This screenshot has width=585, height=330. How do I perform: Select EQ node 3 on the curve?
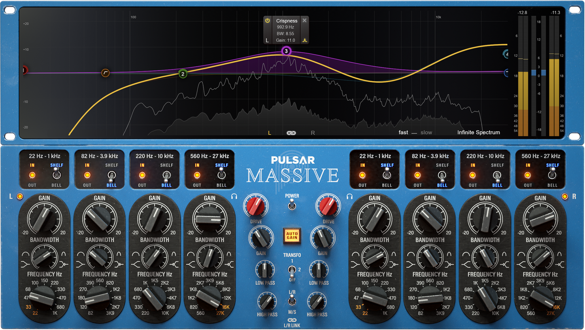coord(286,51)
